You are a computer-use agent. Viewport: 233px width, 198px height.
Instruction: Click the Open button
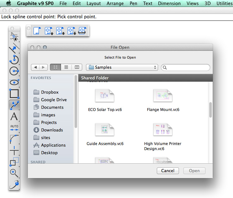194,171
